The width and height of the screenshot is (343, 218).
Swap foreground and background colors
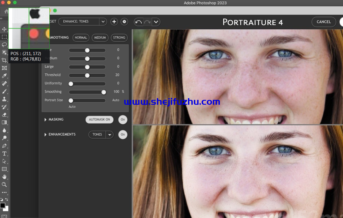click(x=7, y=199)
